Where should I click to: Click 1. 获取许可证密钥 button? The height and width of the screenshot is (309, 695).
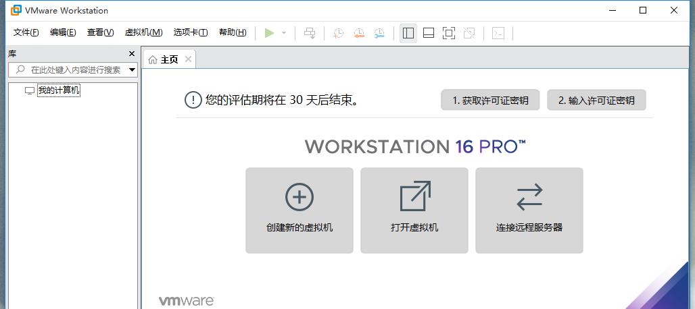point(490,101)
